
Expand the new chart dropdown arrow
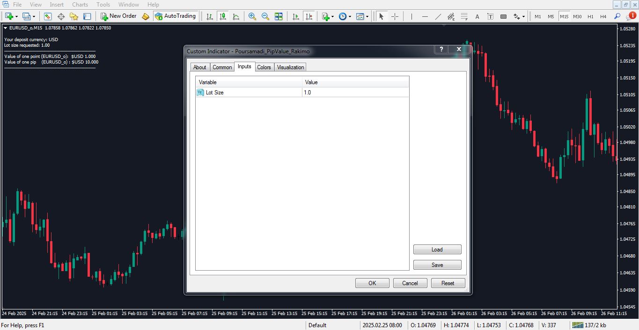coord(17,16)
